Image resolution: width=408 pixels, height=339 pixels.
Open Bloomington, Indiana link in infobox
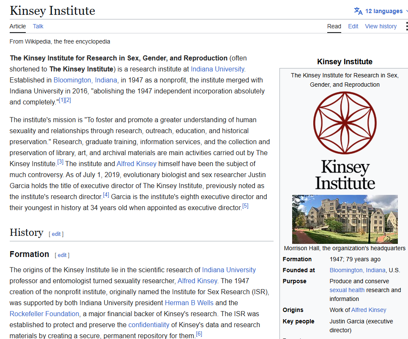click(x=358, y=270)
